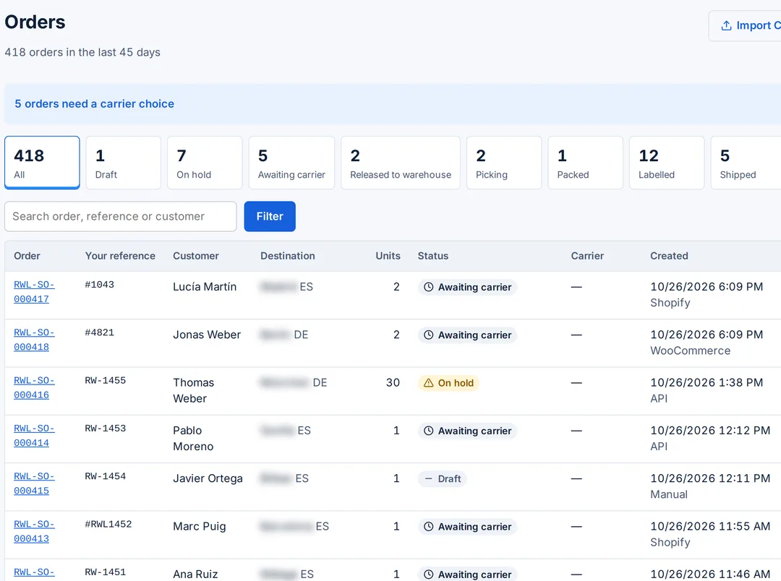
Task: Select the All 418 orders tab
Action: [x=43, y=163]
